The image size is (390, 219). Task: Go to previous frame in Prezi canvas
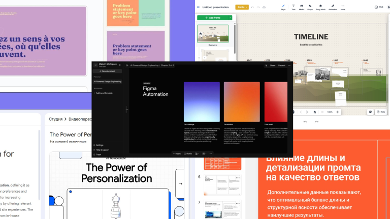(301, 112)
